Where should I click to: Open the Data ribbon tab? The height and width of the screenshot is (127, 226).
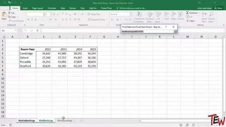pyautogui.click(x=63, y=8)
